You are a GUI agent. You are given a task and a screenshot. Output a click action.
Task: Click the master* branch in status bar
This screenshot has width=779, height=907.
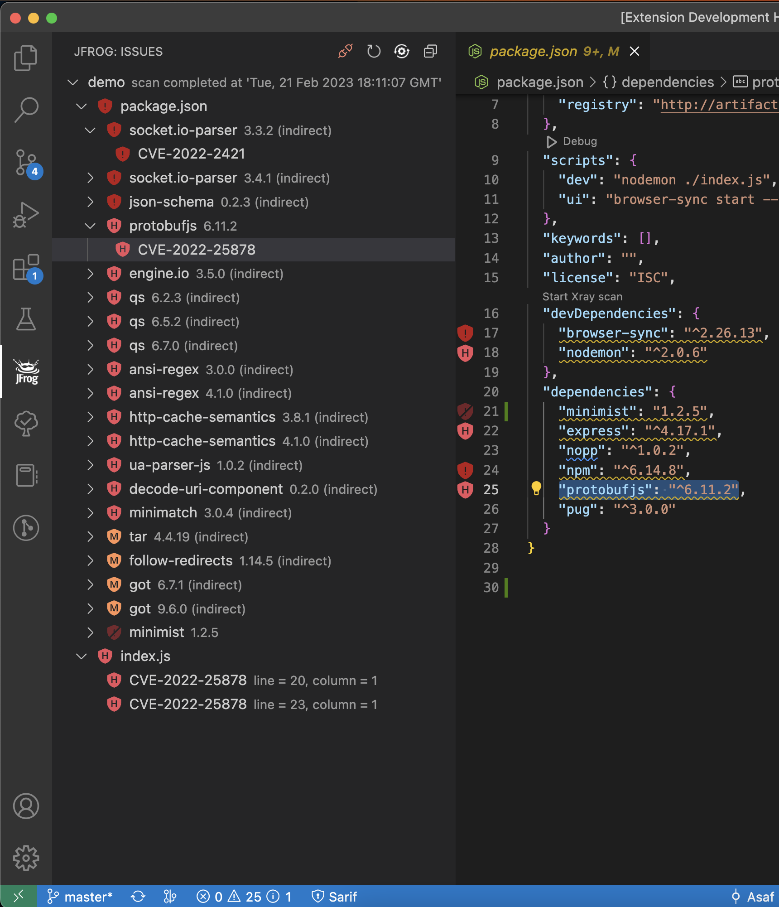79,897
